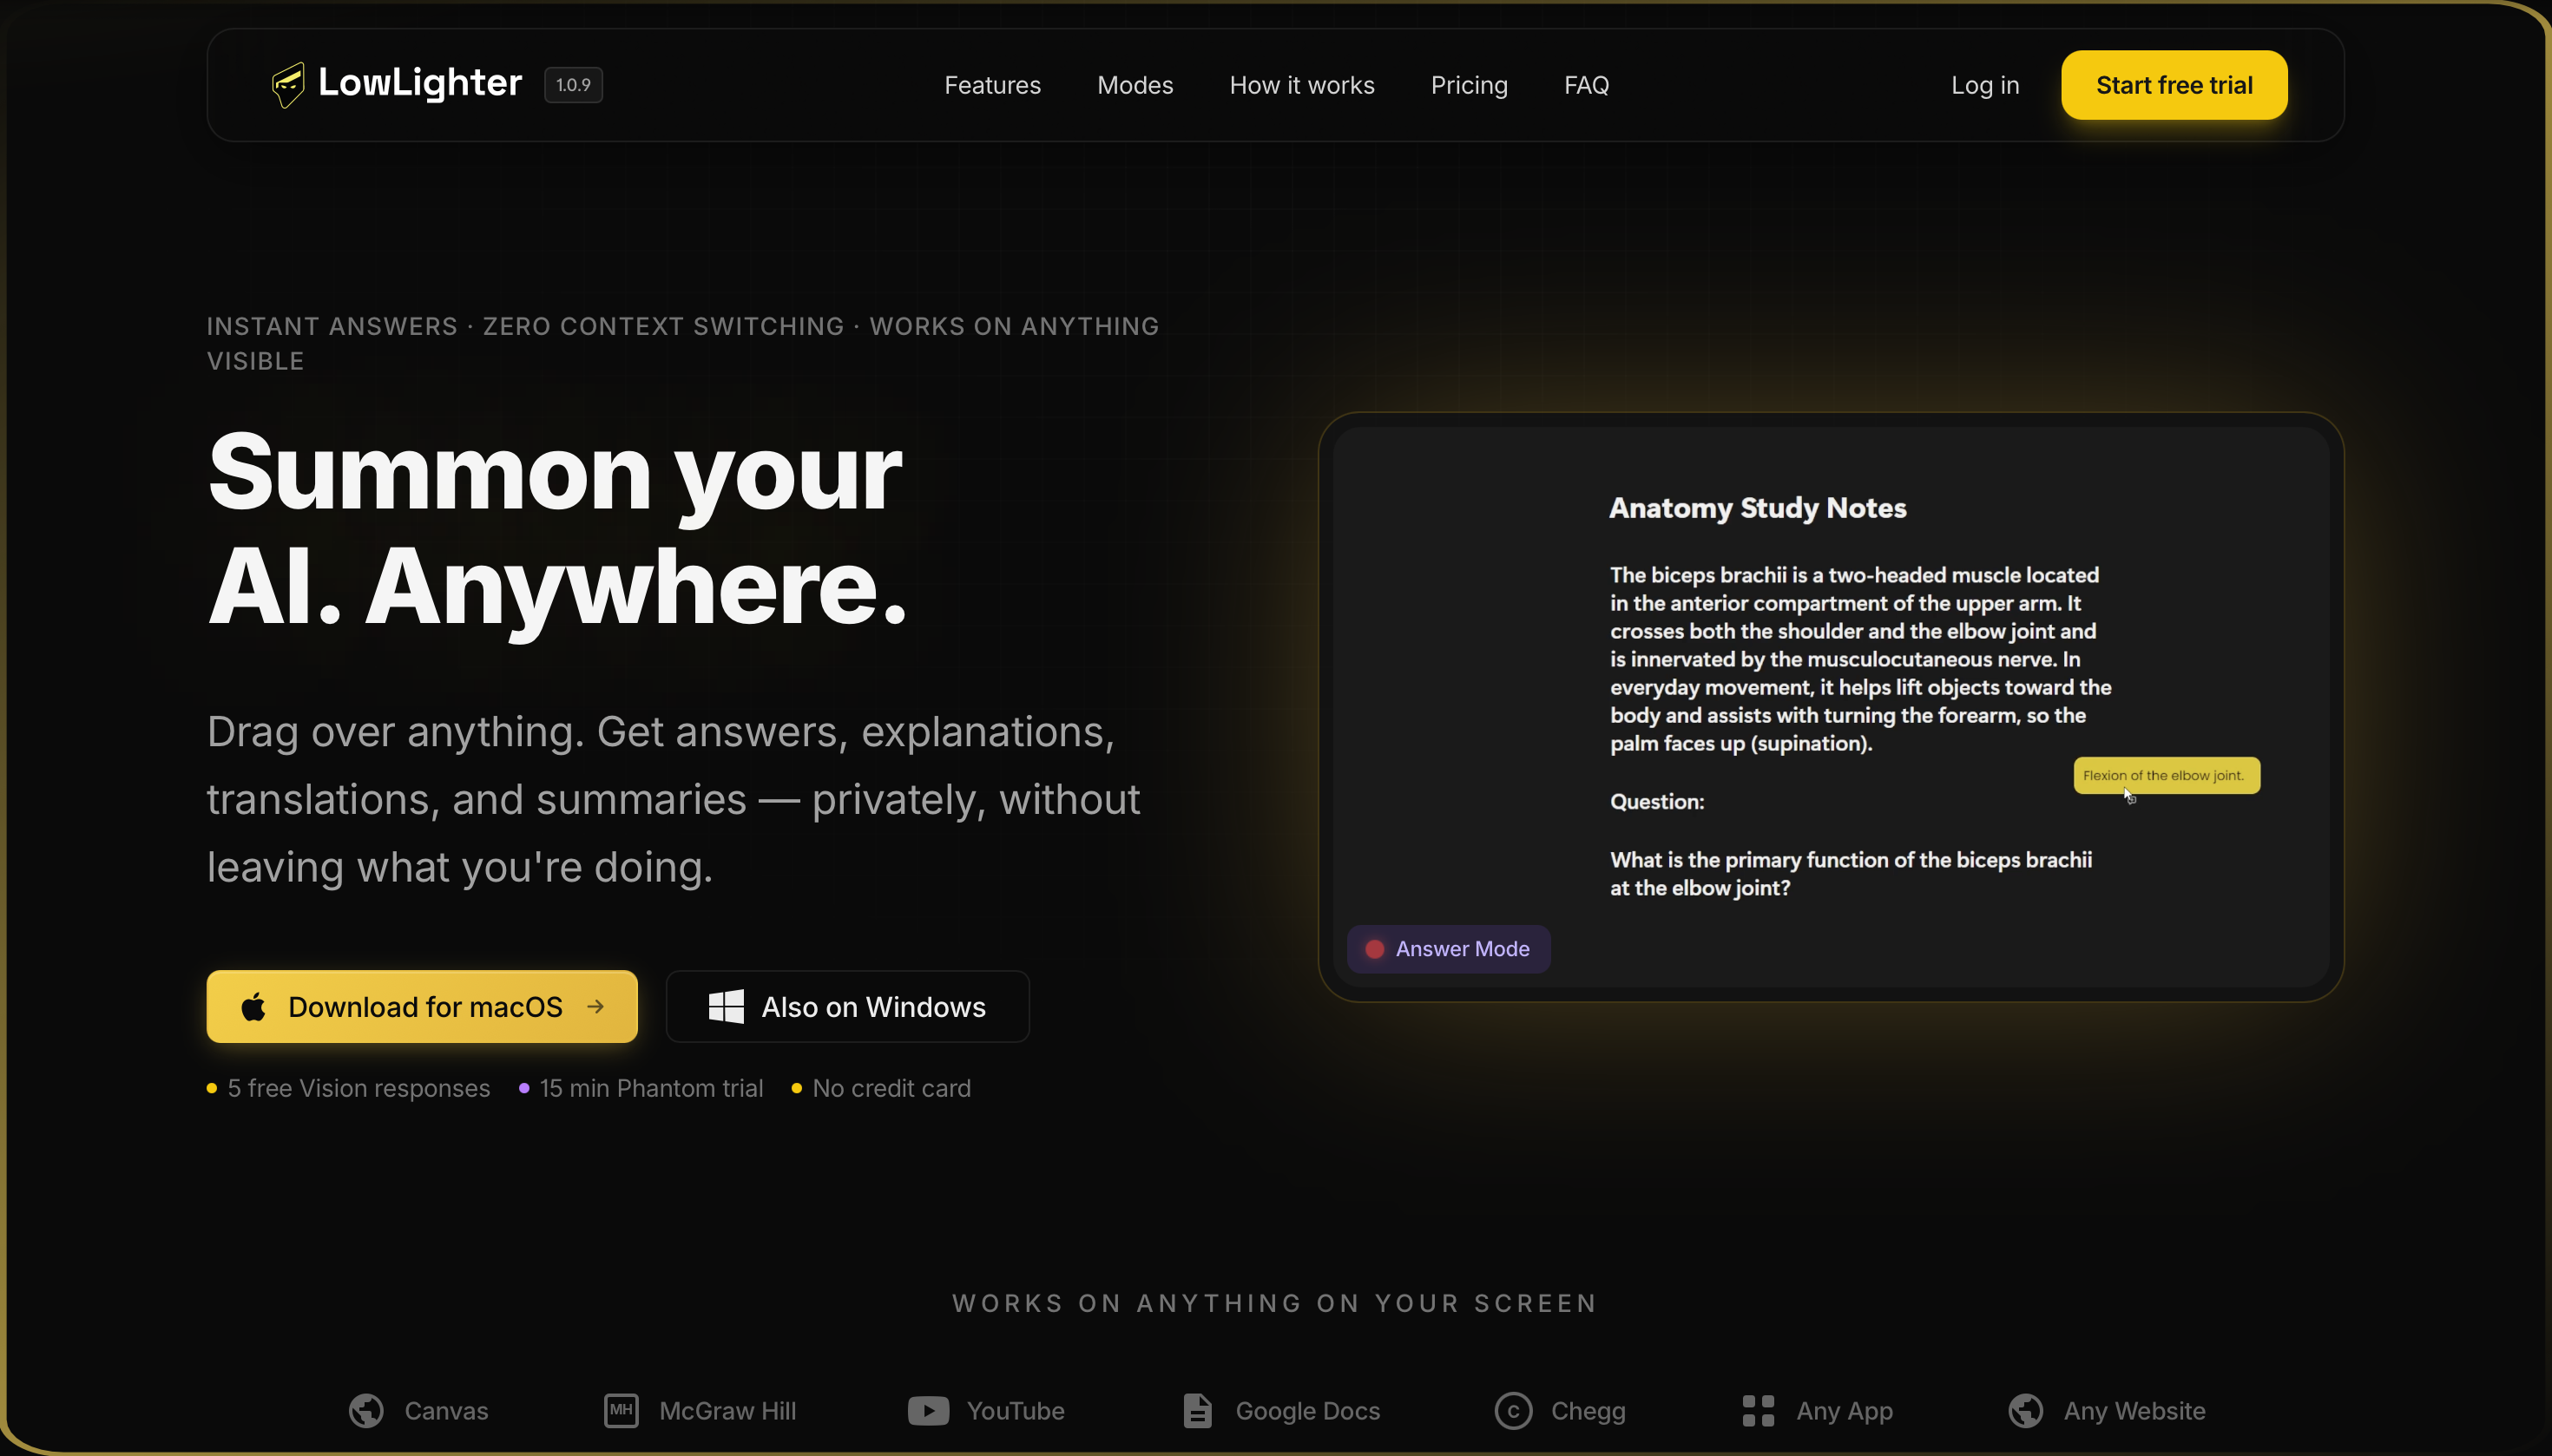Click Download for macOS button
Screen dimensions: 2552x1456
coord(421,1006)
